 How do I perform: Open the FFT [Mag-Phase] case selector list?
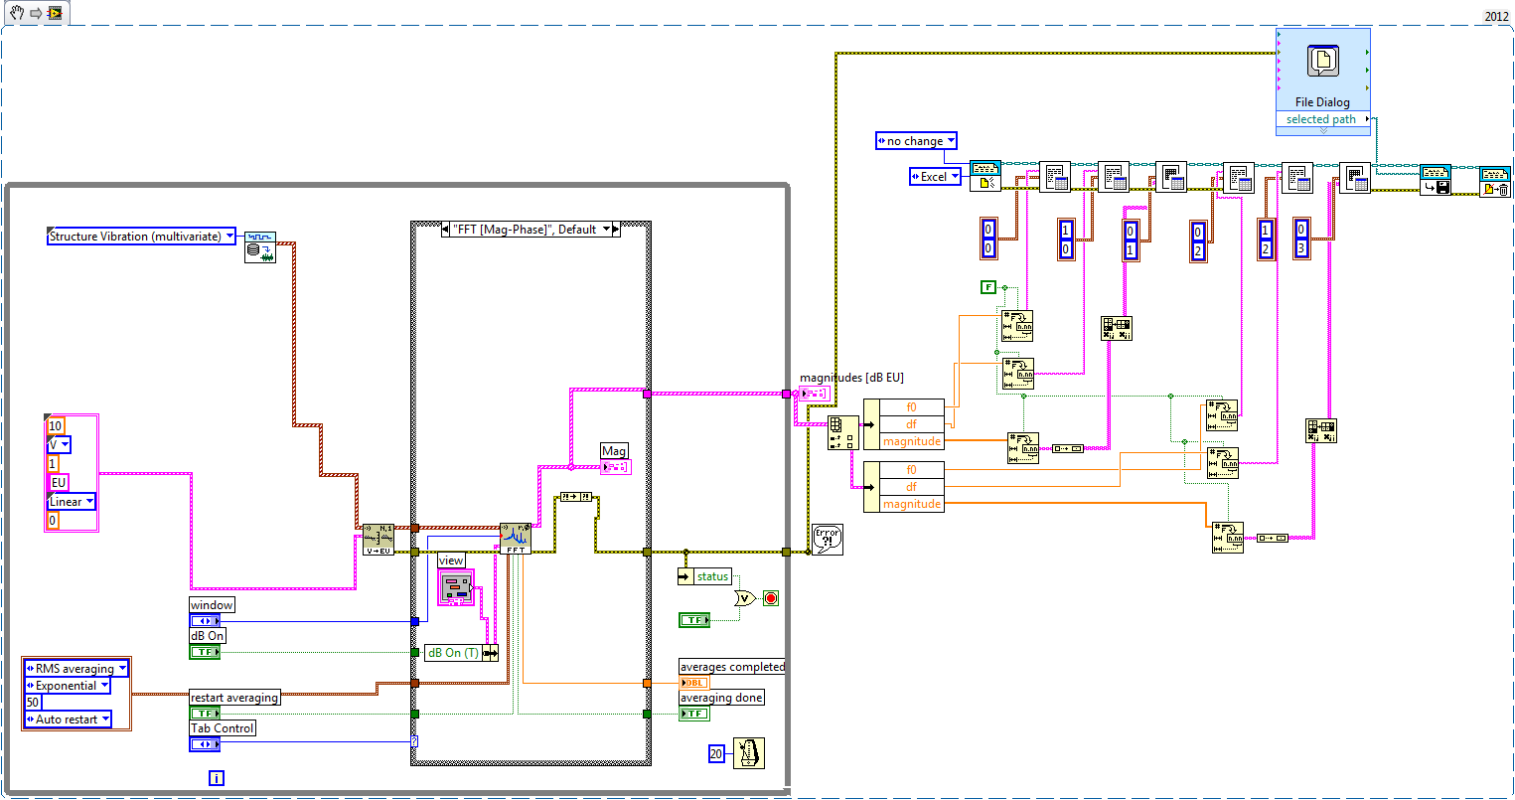point(606,230)
